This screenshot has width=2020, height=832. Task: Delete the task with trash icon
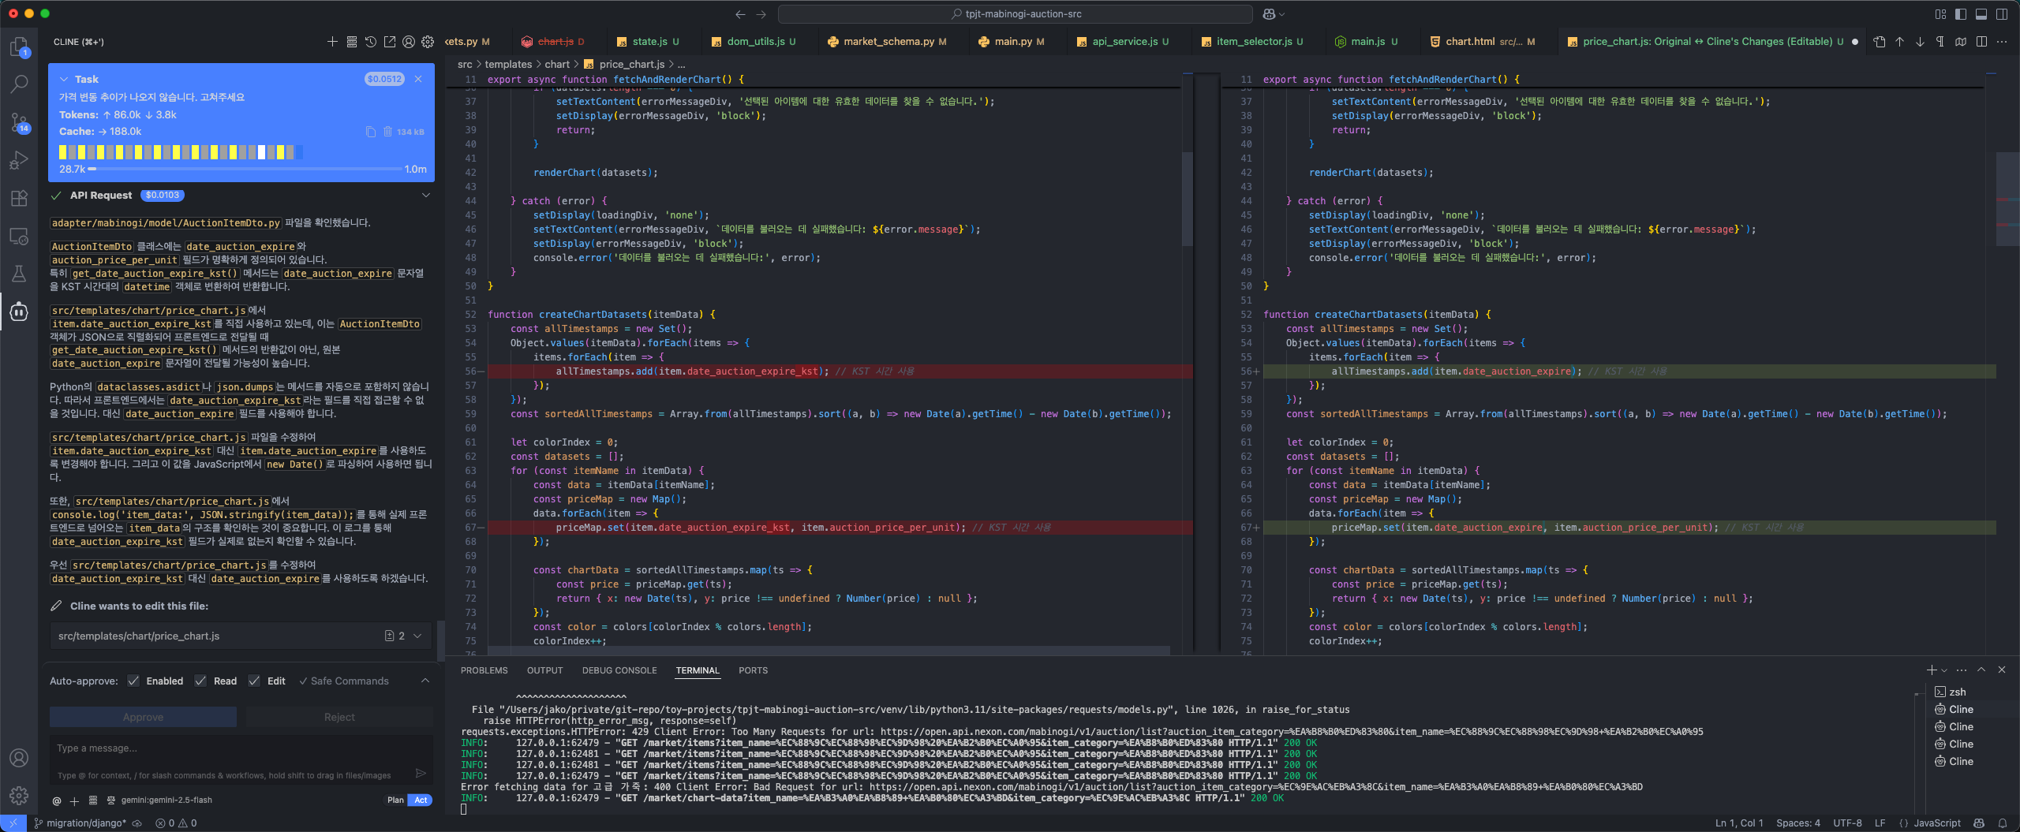[x=387, y=132]
